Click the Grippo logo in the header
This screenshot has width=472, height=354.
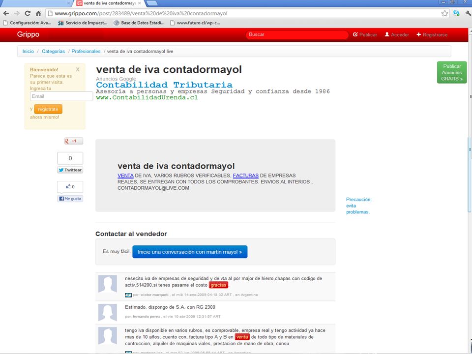(28, 34)
